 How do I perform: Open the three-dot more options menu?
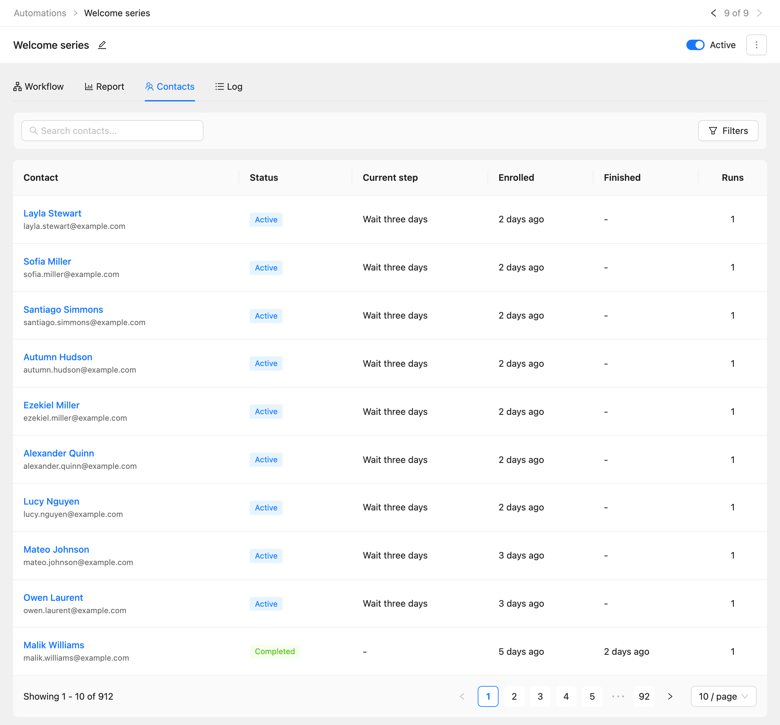(x=756, y=45)
